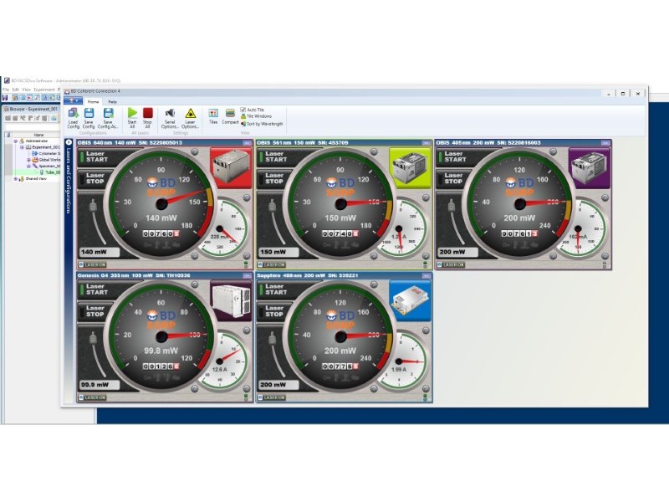669x502 pixels.
Task: Click OBIS 405nm panel's 200 mW input field
Action: [x=457, y=252]
